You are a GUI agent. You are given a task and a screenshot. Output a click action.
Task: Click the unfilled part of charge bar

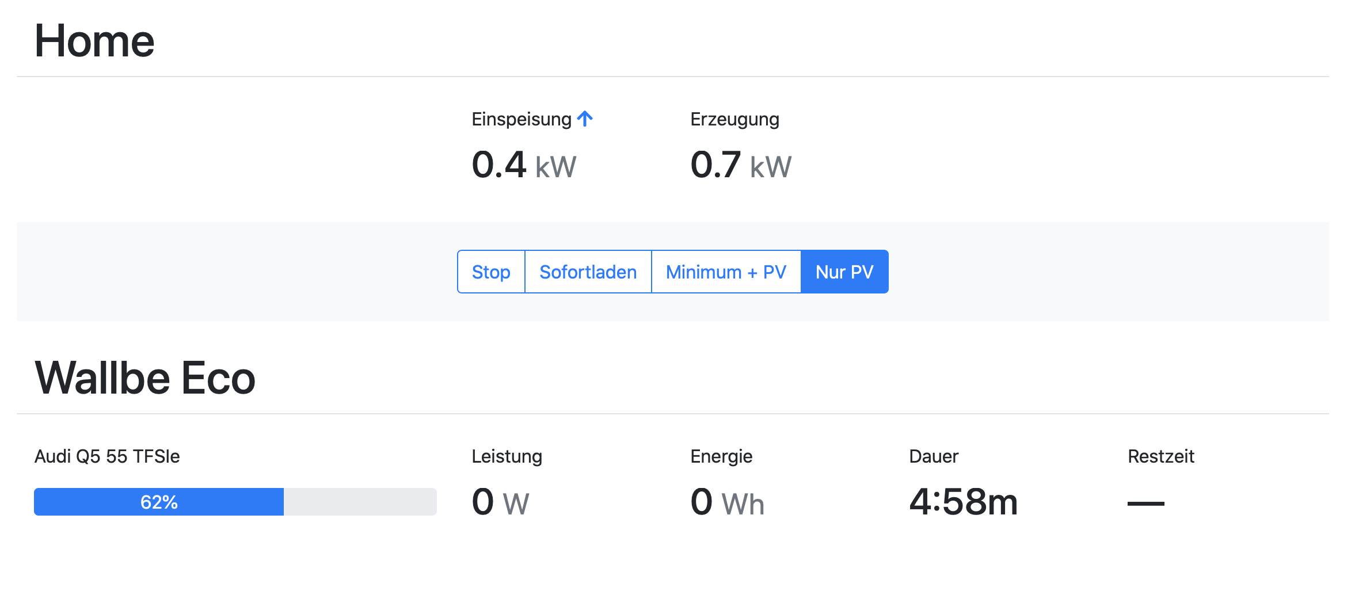[360, 502]
